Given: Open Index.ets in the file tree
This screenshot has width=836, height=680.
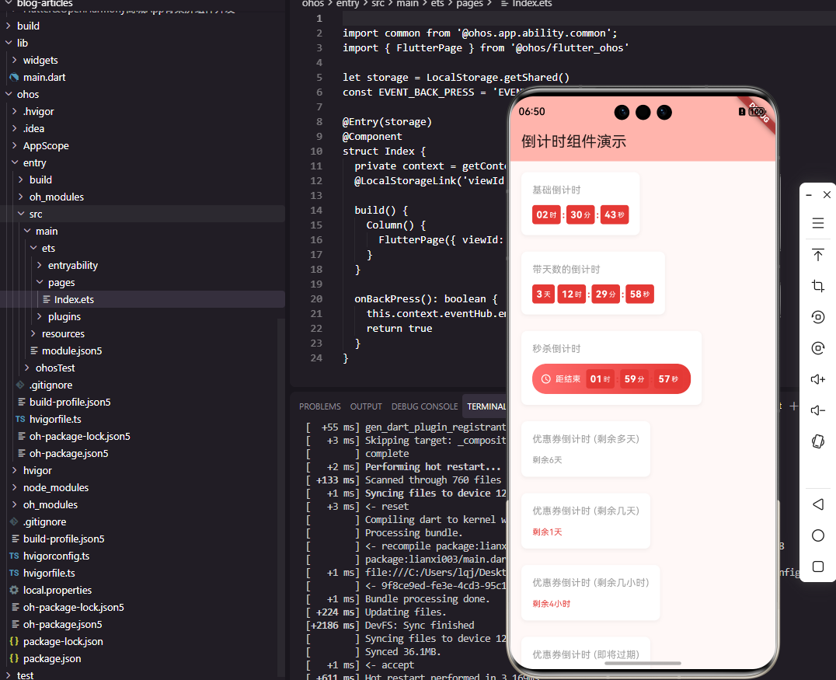Looking at the screenshot, I should point(74,299).
